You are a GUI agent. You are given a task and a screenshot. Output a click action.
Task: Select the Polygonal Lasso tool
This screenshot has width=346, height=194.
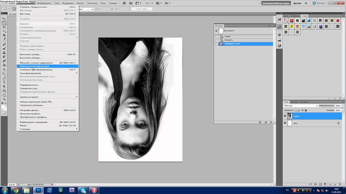click(4, 27)
